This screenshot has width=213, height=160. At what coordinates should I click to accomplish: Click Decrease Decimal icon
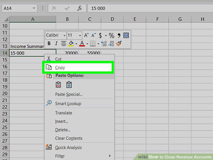[x=111, y=44]
